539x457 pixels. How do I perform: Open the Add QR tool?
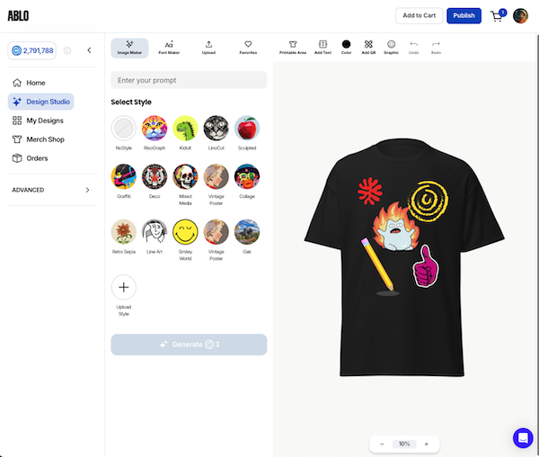pos(368,44)
